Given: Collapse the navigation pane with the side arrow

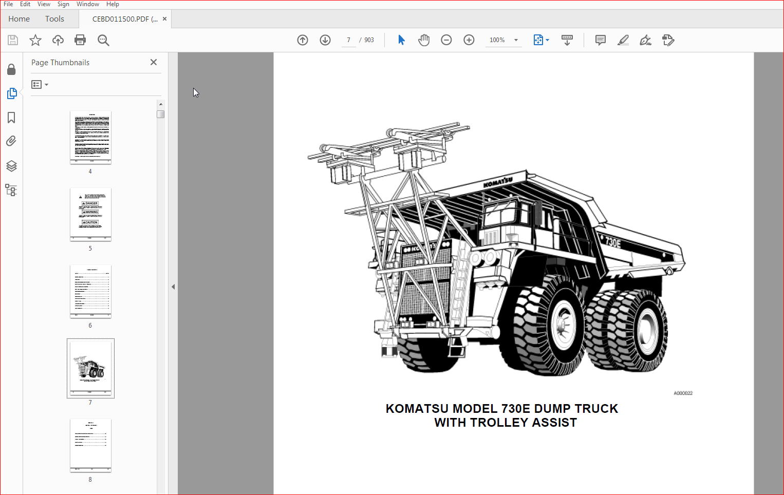Looking at the screenshot, I should pos(173,287).
